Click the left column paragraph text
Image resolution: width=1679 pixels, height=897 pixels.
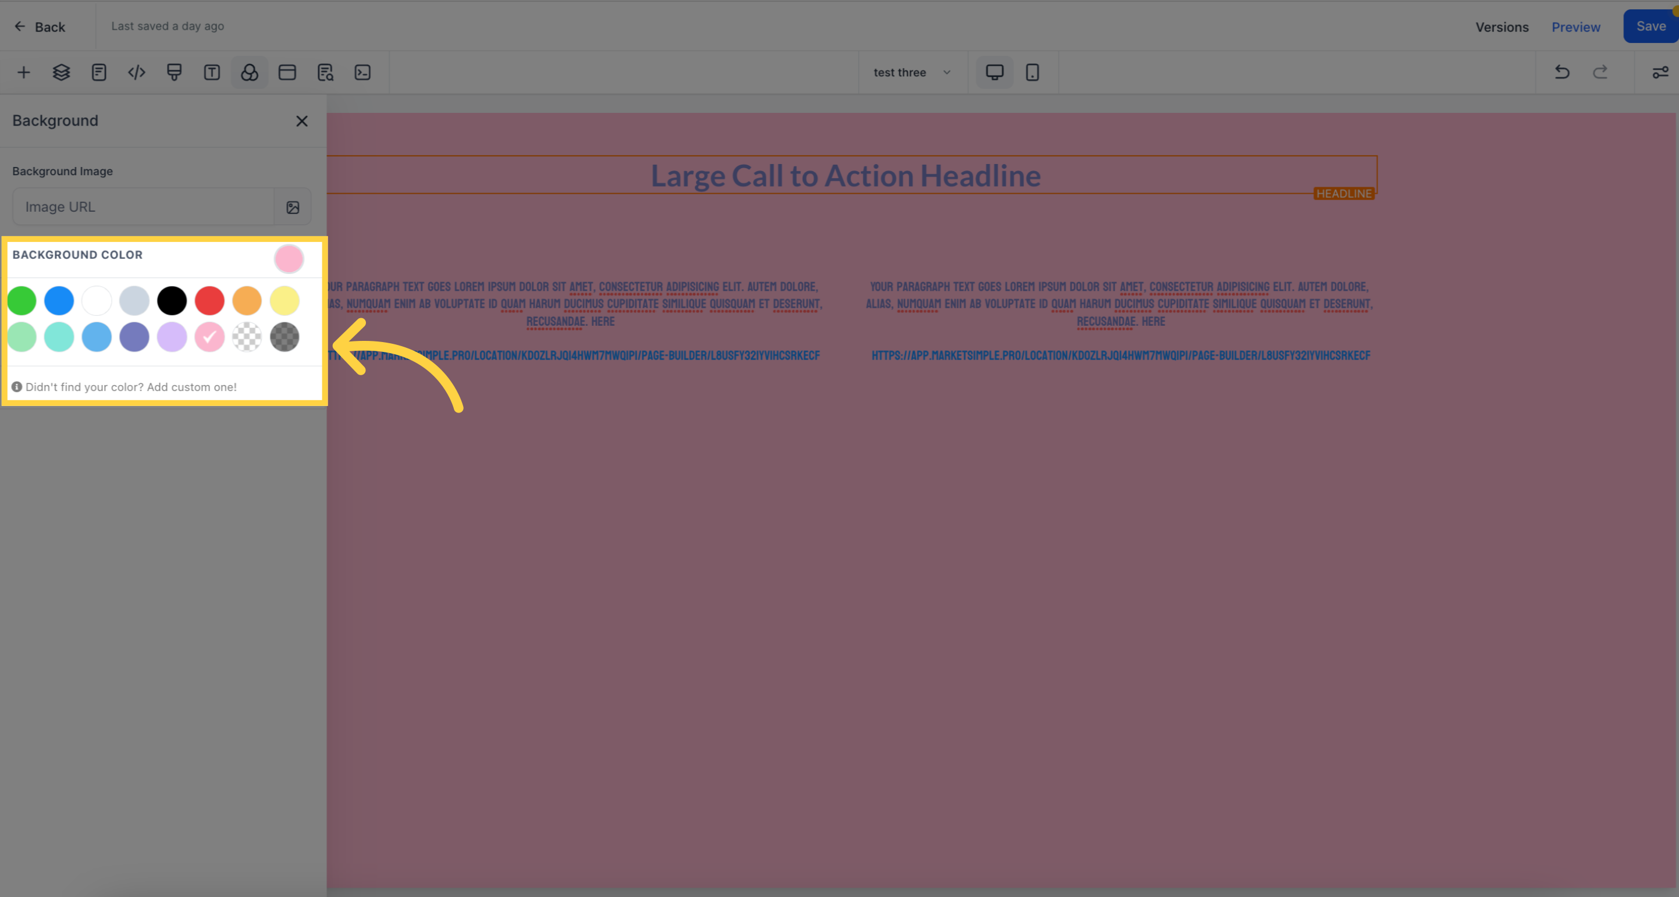(574, 304)
